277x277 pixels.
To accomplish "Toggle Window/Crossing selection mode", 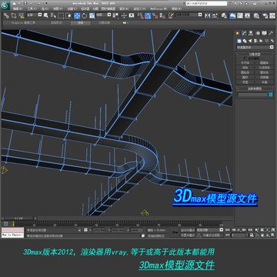I will [68, 15].
